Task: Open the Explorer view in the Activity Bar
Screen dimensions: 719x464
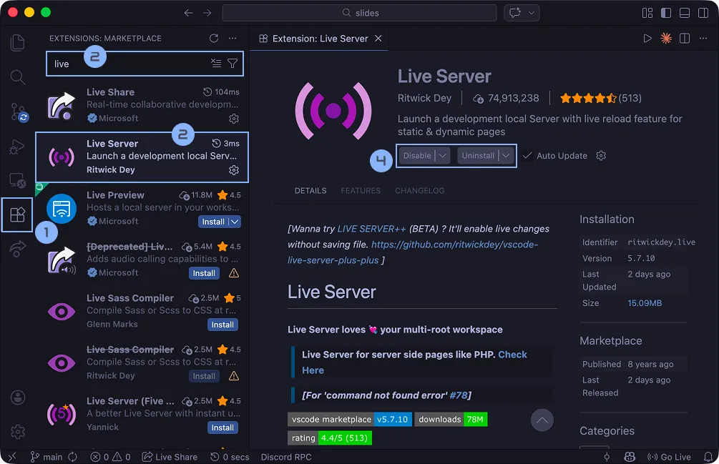Action: tap(18, 43)
